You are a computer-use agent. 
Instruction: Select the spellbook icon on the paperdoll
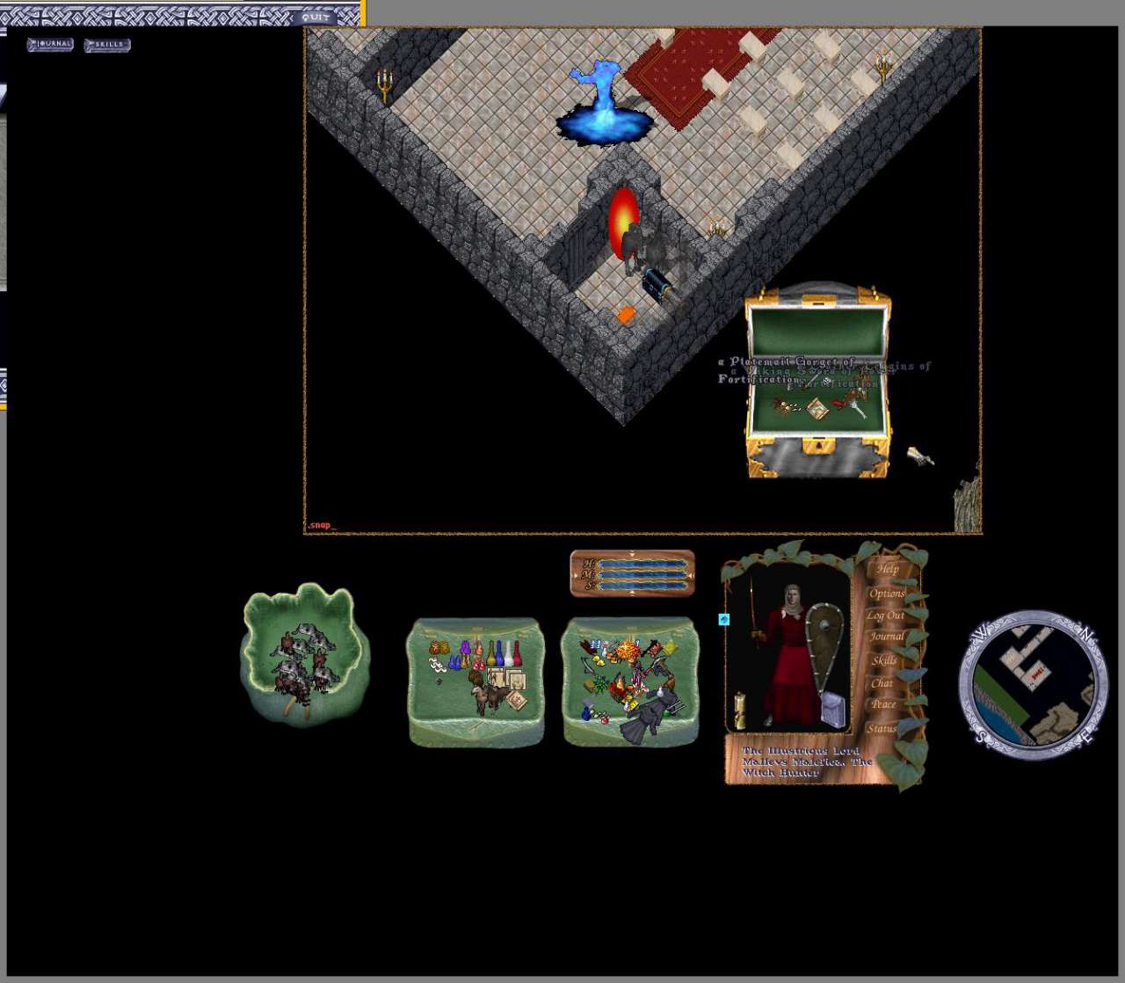(x=833, y=710)
